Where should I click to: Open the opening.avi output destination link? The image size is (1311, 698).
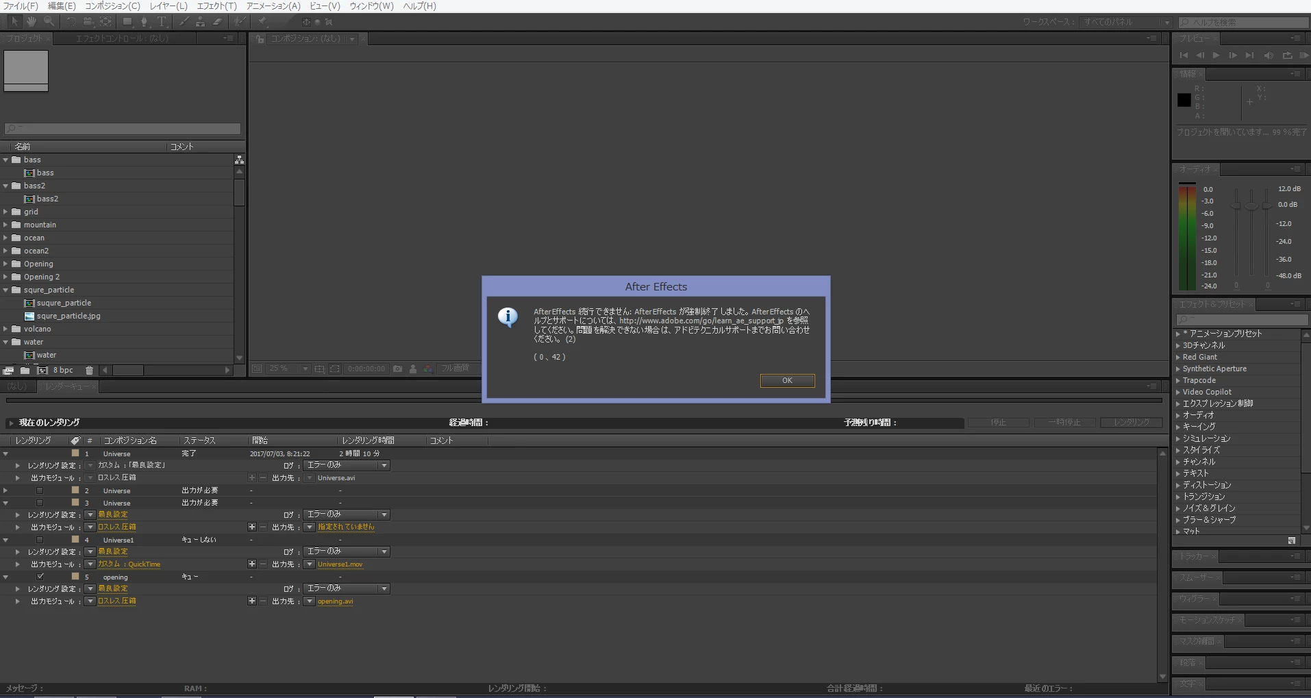(x=336, y=601)
